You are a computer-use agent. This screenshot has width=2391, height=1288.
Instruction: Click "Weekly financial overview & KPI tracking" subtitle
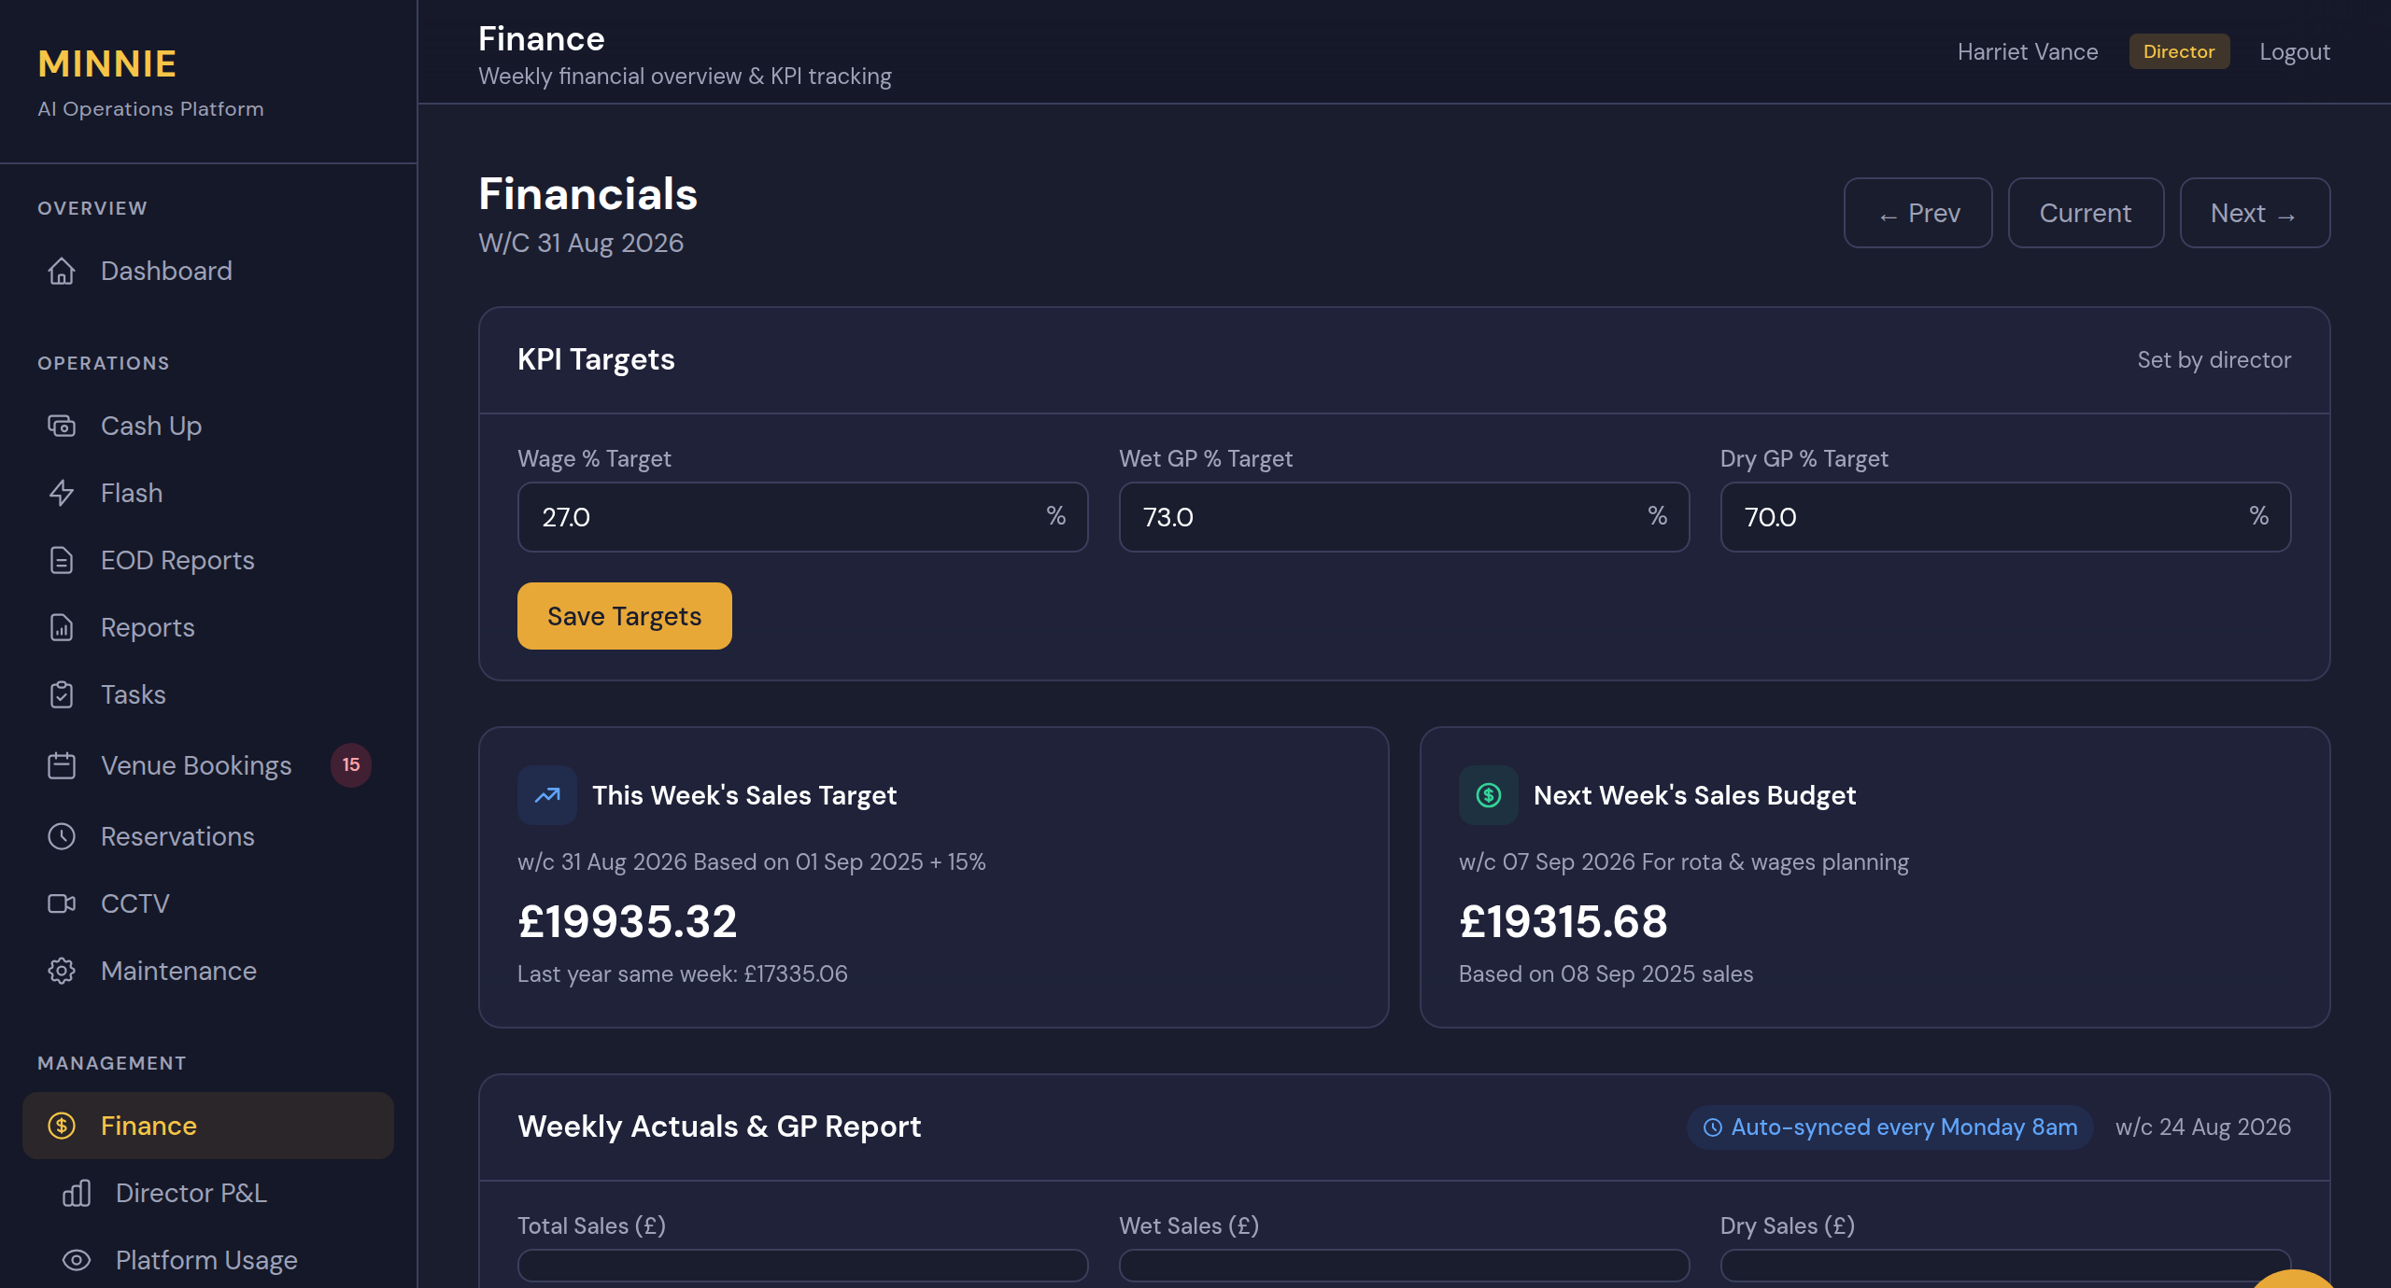(685, 76)
